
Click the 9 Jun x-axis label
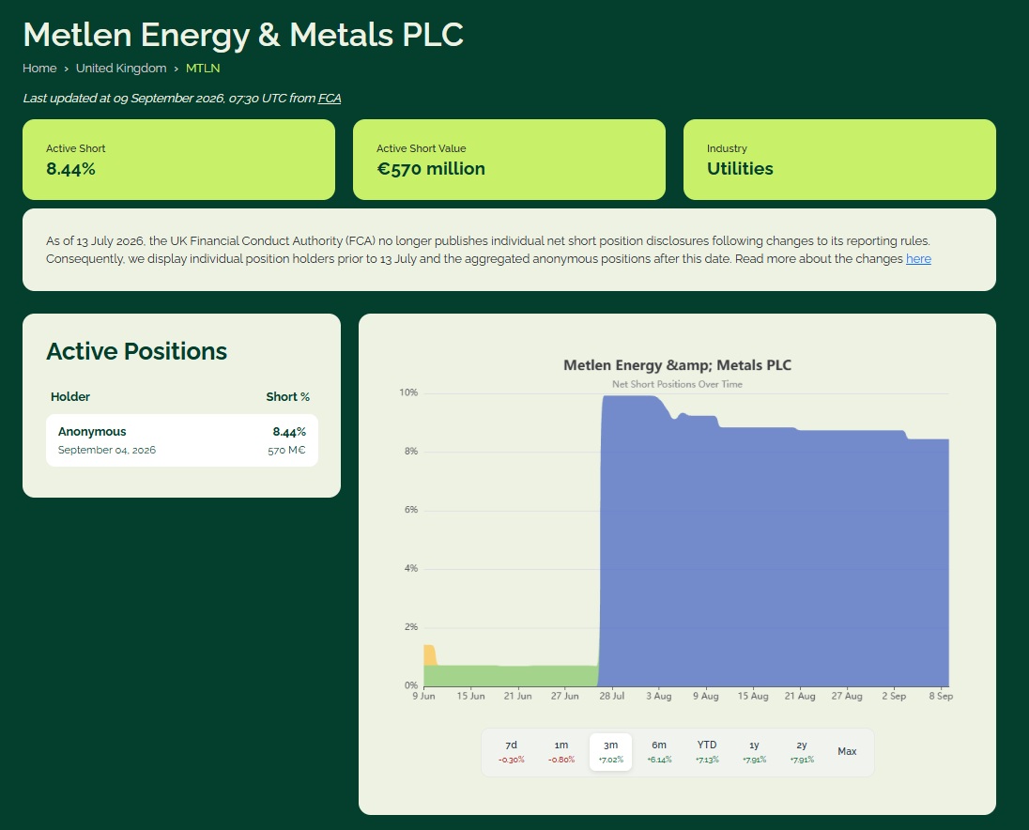[424, 696]
